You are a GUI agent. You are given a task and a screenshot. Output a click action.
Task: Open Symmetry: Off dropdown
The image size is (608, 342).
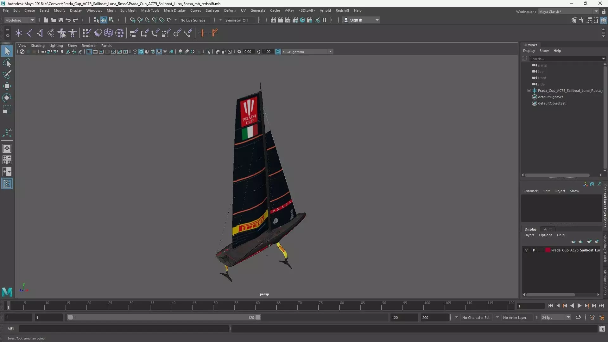click(240, 20)
